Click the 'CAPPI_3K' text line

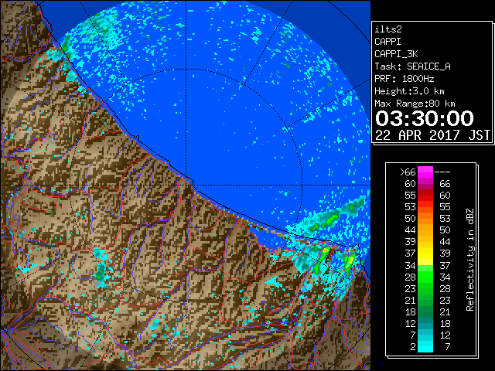coord(396,54)
